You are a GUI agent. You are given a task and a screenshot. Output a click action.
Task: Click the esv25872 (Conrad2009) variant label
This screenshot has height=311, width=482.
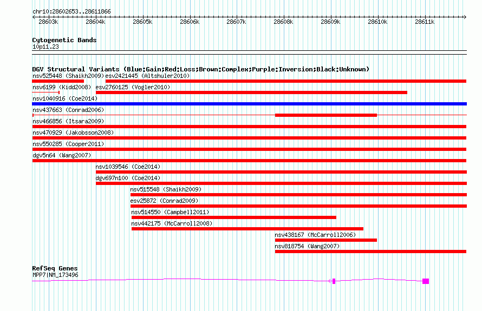[x=164, y=201]
